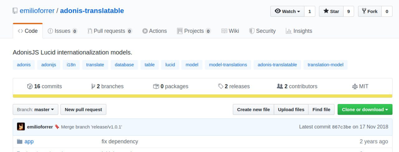Screen dimensions: 399x152
Task: View the 16 commits history
Action: (x=45, y=86)
